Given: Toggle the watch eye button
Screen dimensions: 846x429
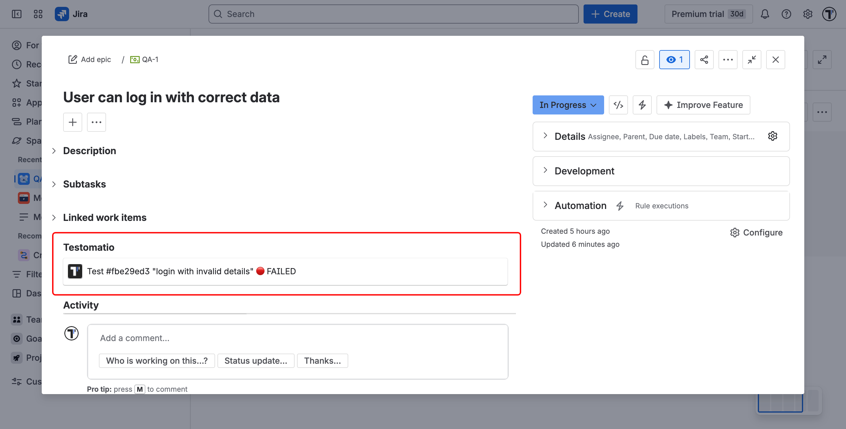Looking at the screenshot, I should point(674,60).
